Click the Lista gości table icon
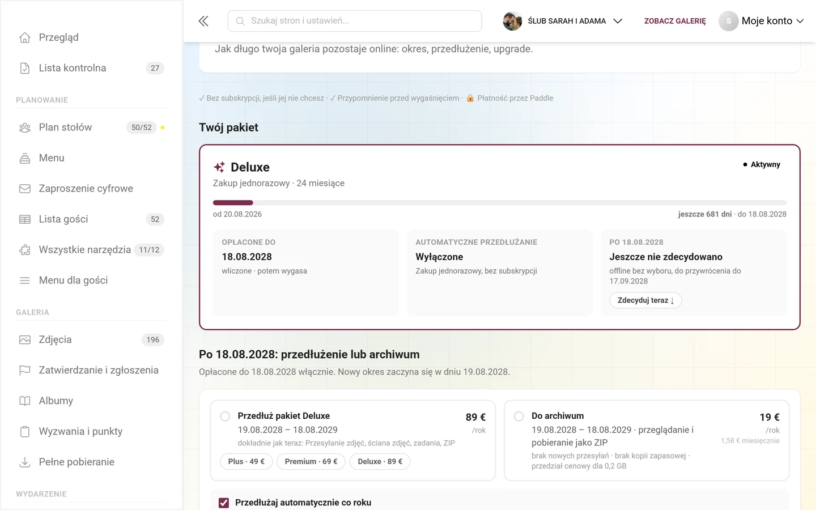The height and width of the screenshot is (510, 816). 25,219
